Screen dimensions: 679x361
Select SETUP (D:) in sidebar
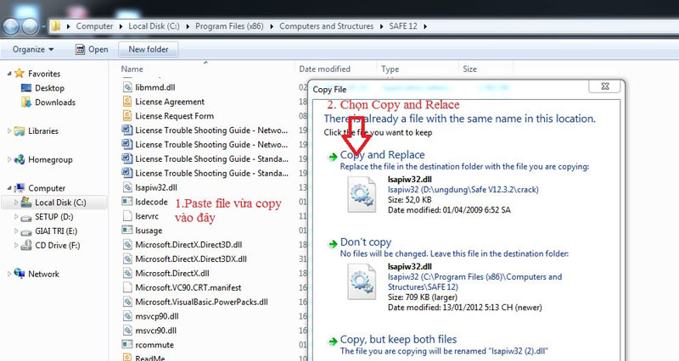pos(54,217)
